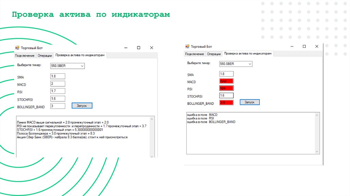Click 'ошибка в поле BOLLINGER_BAND' line in right window
Screen dimensions: 350x196
tap(211, 122)
